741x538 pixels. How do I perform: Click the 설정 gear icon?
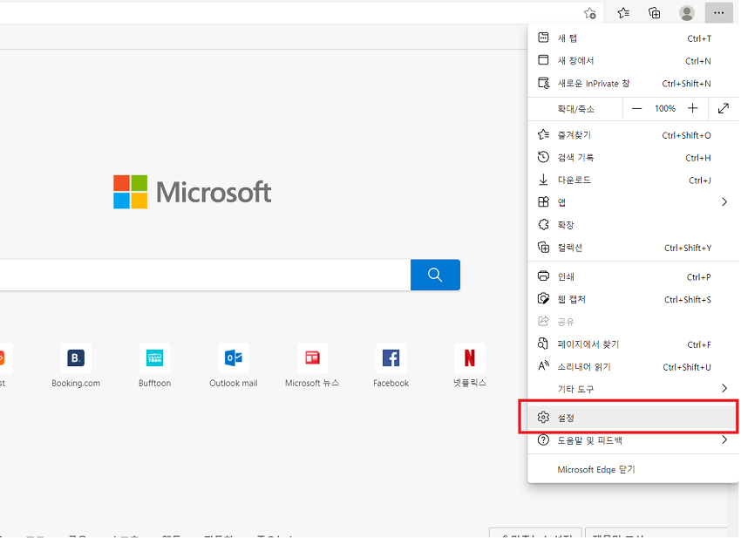click(543, 417)
